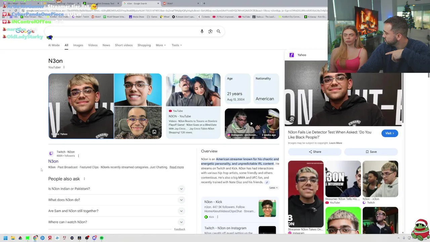Open options menu next to YouTuber label

pos(64,67)
